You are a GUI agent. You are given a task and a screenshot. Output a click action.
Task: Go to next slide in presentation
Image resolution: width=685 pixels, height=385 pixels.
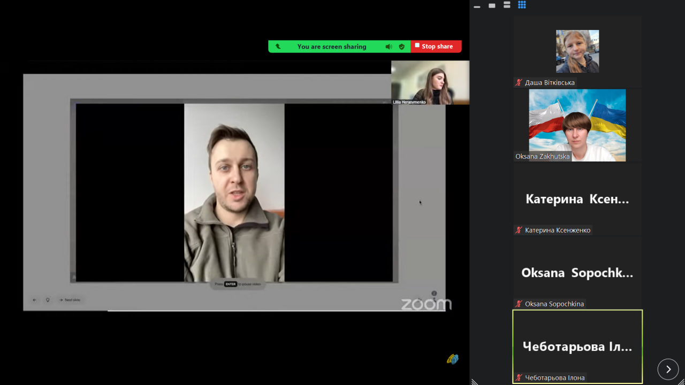click(x=70, y=300)
